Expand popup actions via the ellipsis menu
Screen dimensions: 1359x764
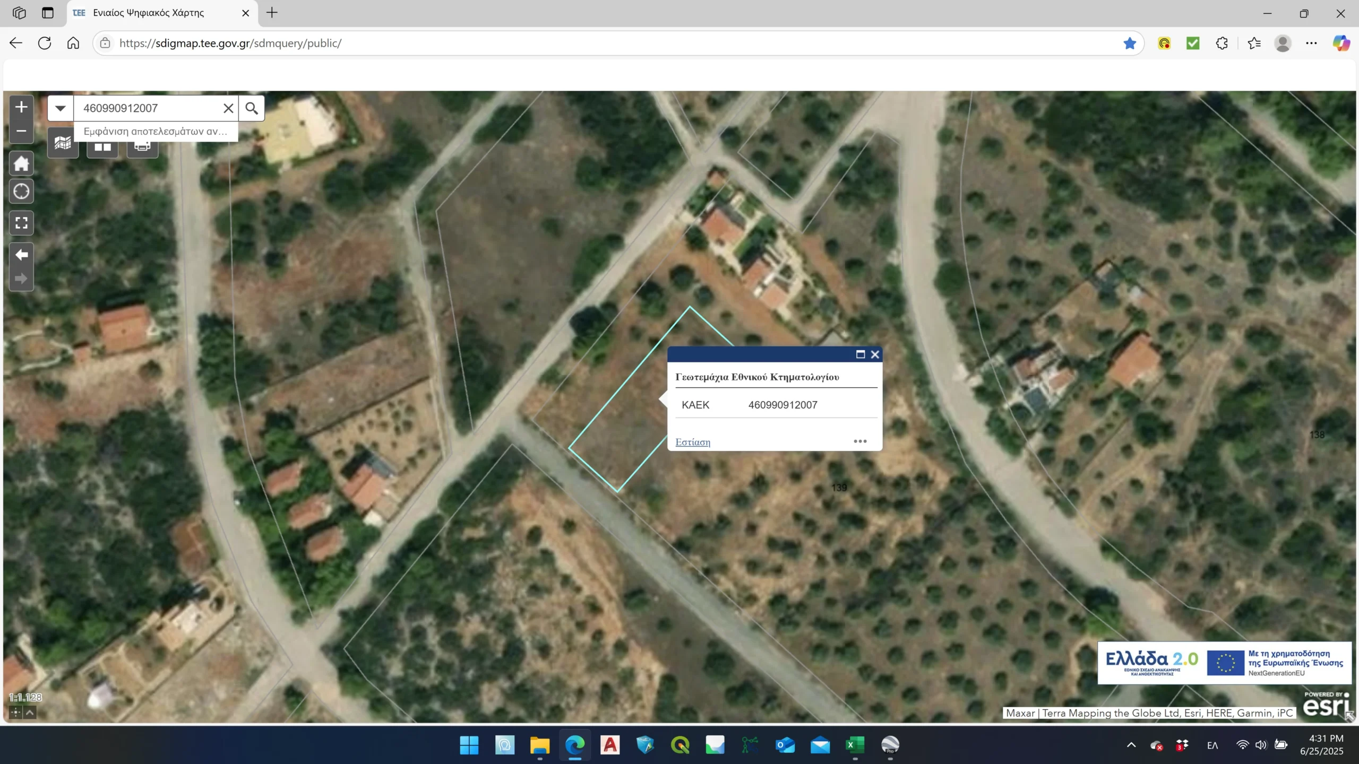point(860,440)
